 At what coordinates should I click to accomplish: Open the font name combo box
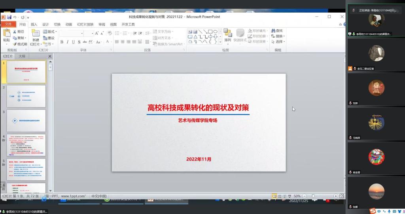(70, 33)
